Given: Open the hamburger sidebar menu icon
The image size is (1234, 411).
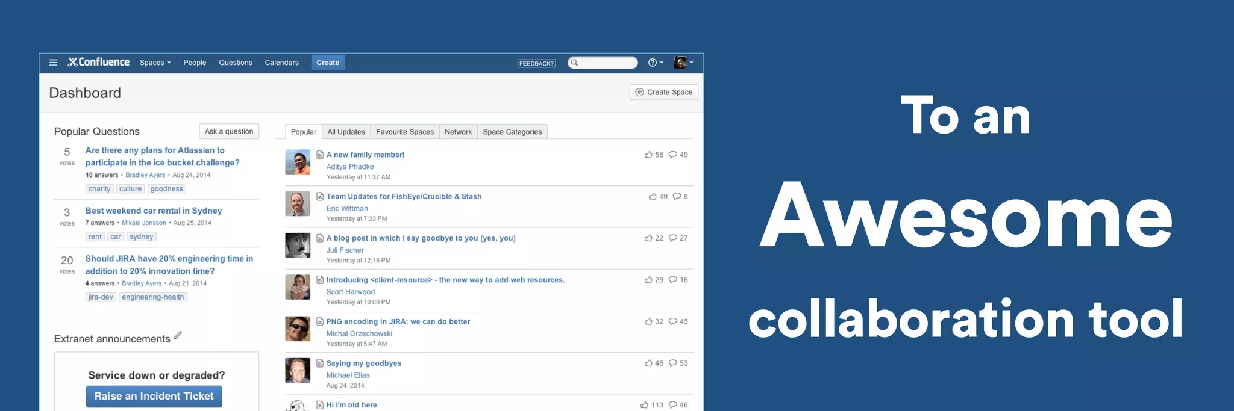Looking at the screenshot, I should [x=53, y=63].
